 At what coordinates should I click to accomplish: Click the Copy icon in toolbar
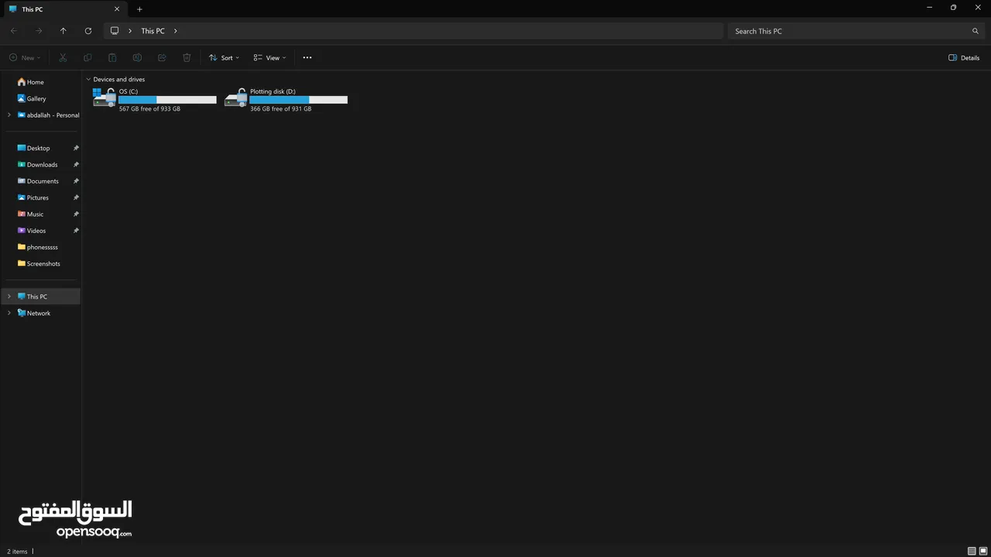[87, 57]
